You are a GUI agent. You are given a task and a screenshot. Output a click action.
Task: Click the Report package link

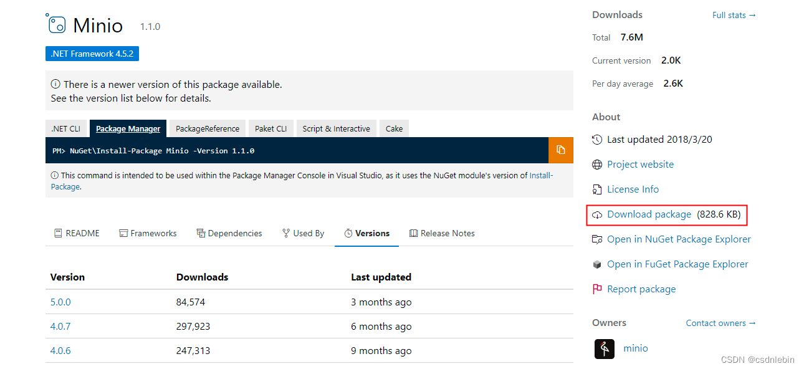click(x=641, y=289)
